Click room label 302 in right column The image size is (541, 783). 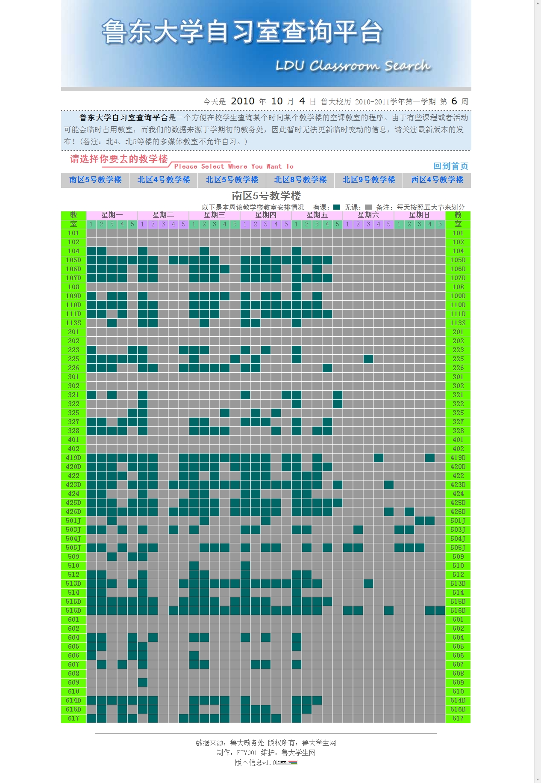click(x=458, y=386)
